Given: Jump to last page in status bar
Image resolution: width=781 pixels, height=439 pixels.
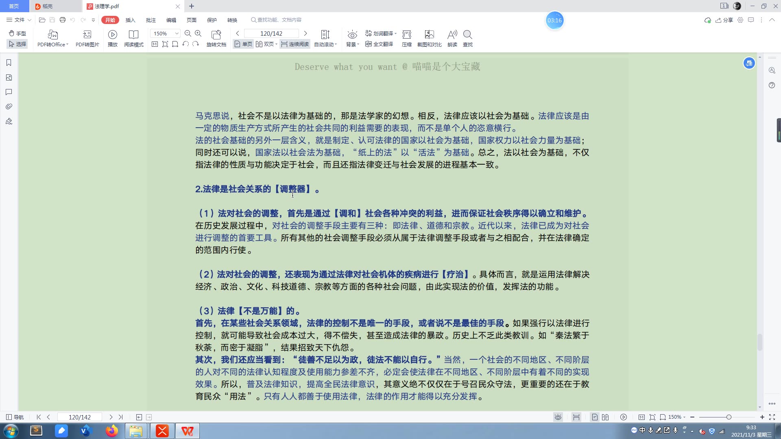Looking at the screenshot, I should pos(120,417).
